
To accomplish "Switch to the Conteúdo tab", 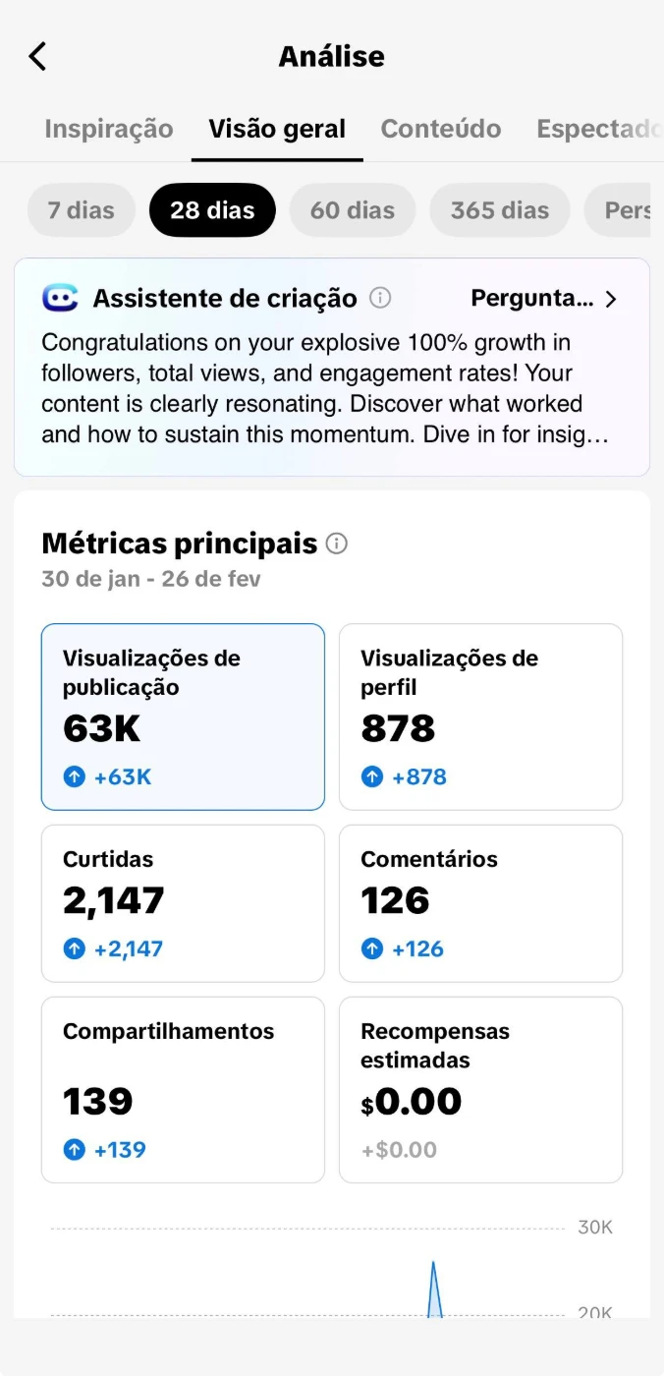I will (440, 129).
